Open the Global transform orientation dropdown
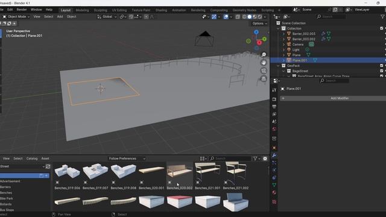Screen dimensions: 386x217 [107, 17]
